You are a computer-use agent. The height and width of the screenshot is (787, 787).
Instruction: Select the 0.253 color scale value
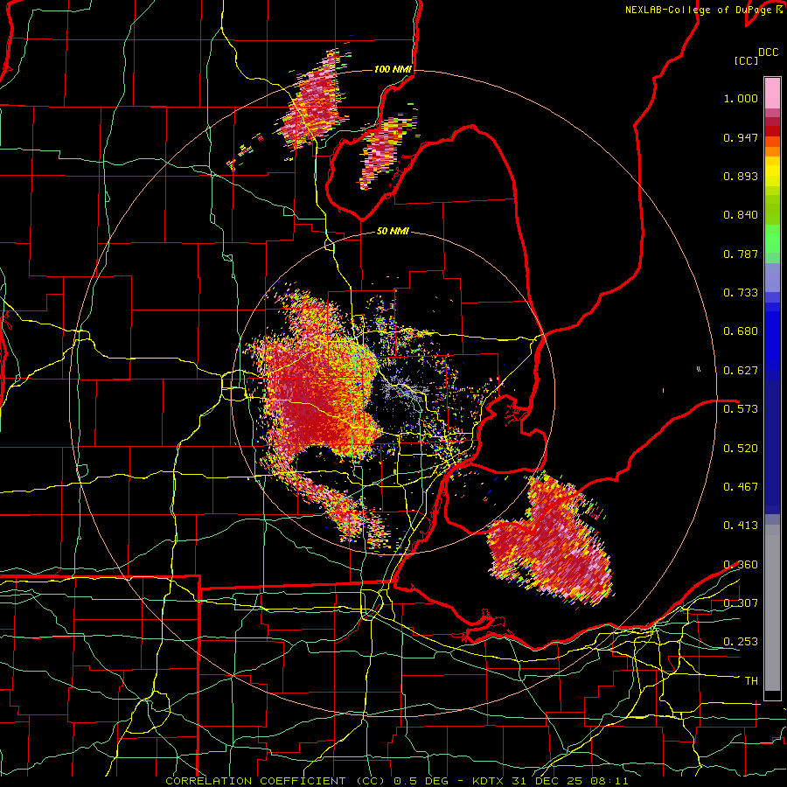point(741,642)
